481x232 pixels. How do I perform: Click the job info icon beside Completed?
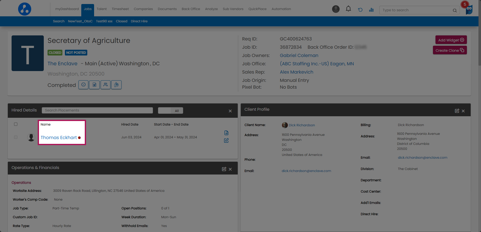[83, 85]
